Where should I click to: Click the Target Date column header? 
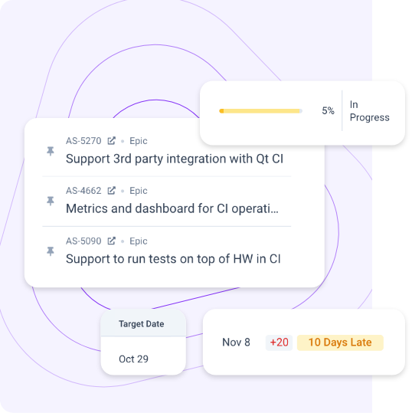click(x=142, y=323)
